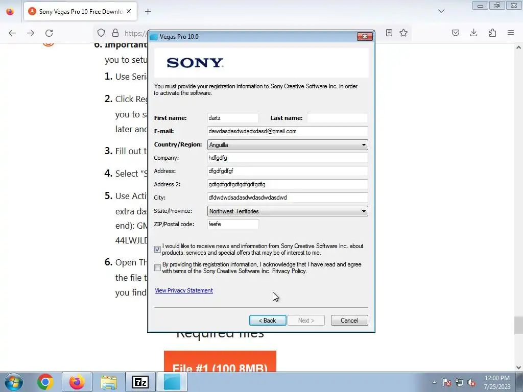
Task: Open clock showing 12:00 PM
Action: (x=497, y=382)
